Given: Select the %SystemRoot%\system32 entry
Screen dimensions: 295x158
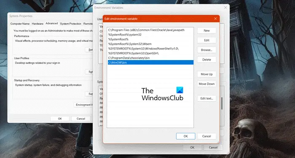Looking at the screenshot, I should (150, 35).
